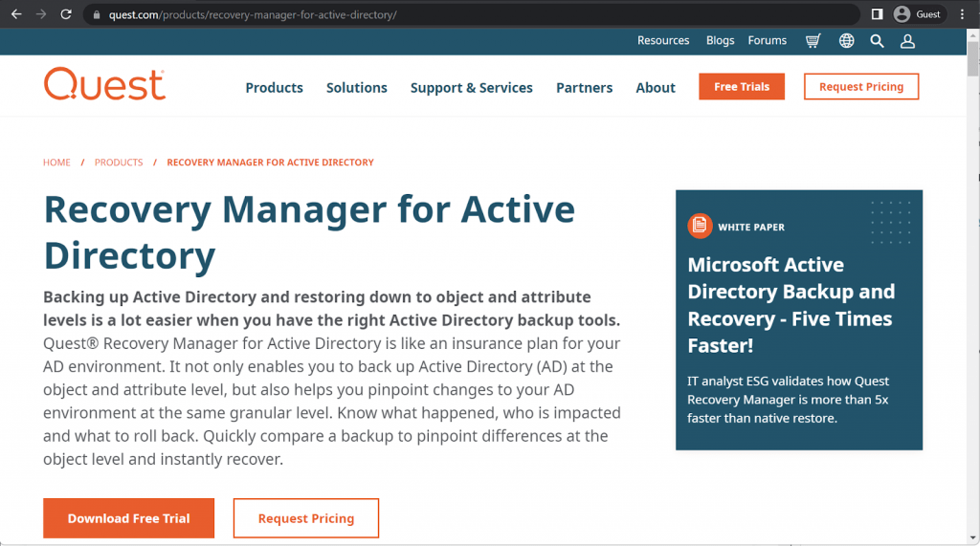Click the padlock site info icon

point(97,15)
